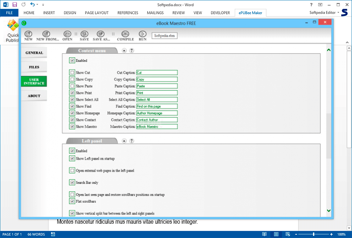352x238 pixels.
Task: Open Softpedia Editor account dropdown
Action: point(338,12)
